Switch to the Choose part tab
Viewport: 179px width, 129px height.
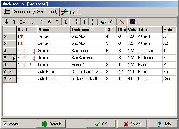(31, 12)
